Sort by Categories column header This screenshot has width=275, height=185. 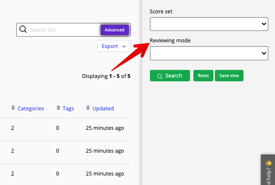pyautogui.click(x=31, y=108)
